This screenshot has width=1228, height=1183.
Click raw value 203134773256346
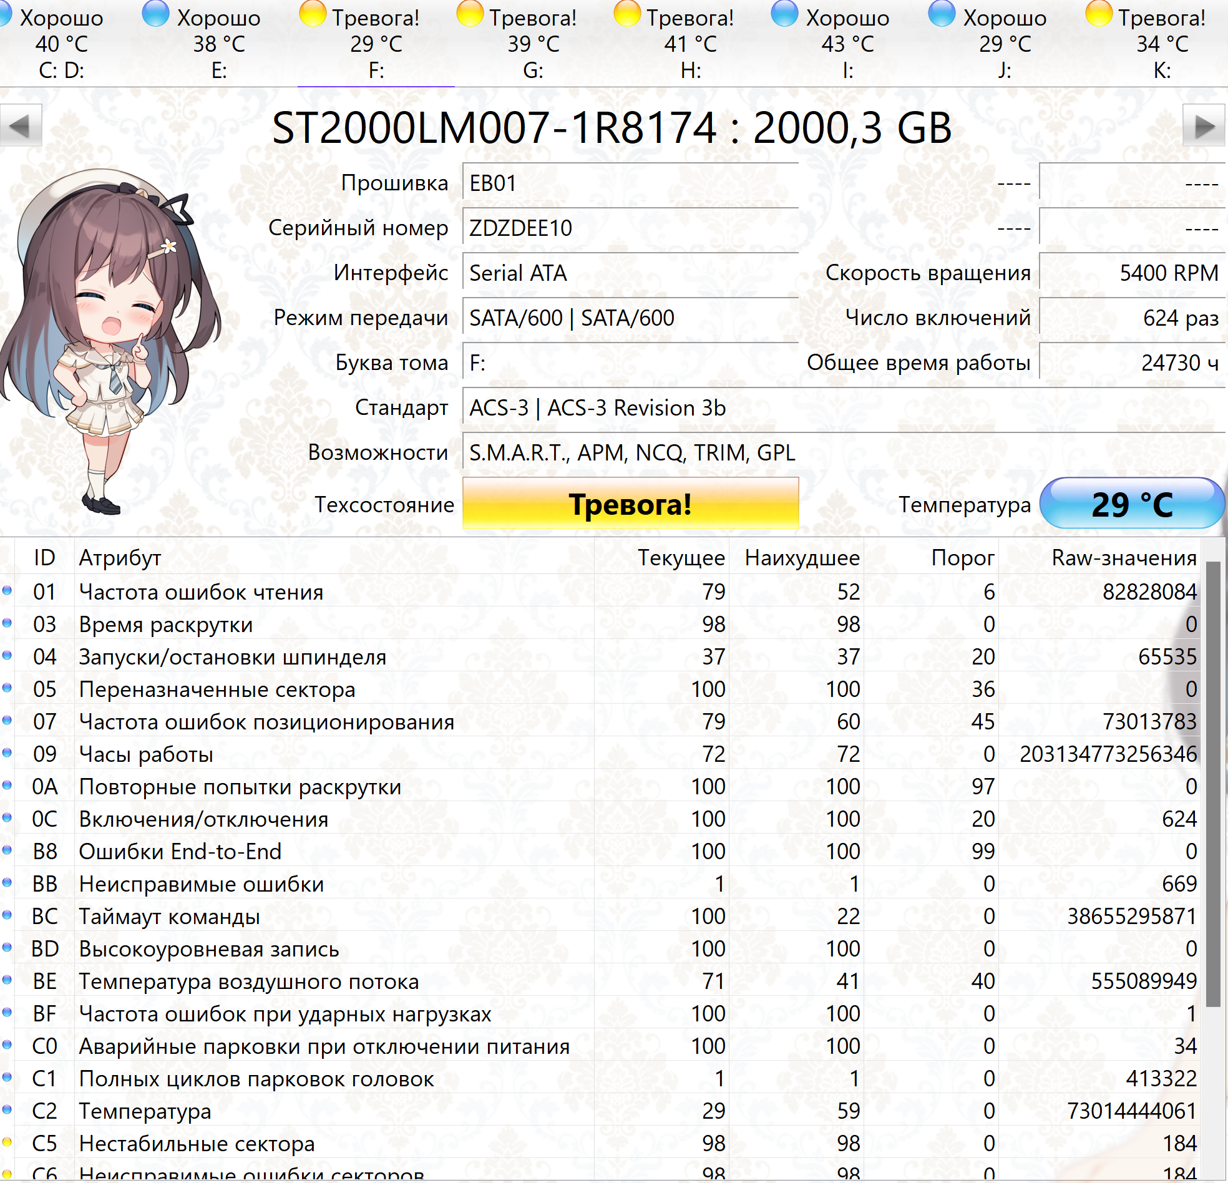click(1108, 754)
